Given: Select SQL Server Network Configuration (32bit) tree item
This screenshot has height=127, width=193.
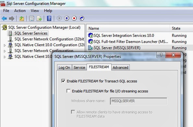Looking at the screenshot, I should [x=49, y=39].
